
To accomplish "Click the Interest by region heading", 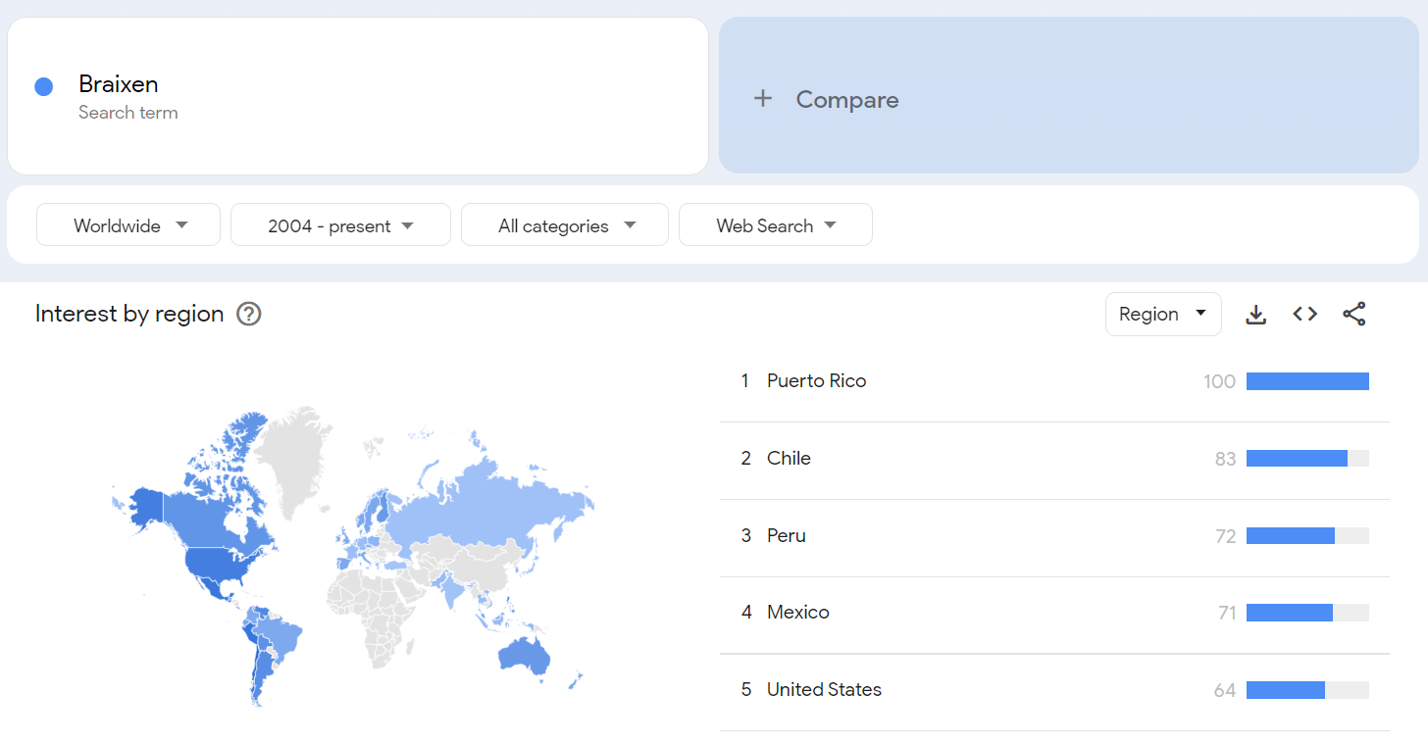I will click(x=129, y=314).
